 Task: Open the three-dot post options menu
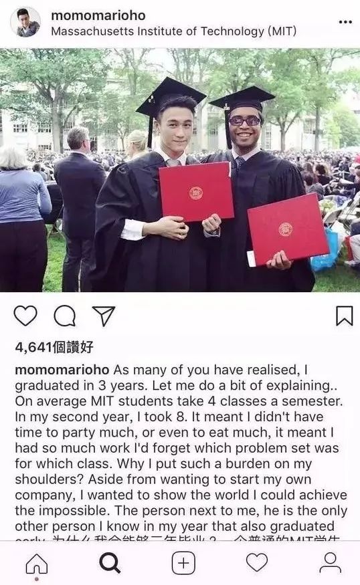(x=345, y=22)
